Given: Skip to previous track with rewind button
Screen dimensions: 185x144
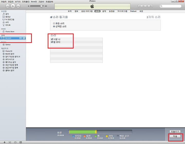Looking at the screenshot, I should 7,6.
